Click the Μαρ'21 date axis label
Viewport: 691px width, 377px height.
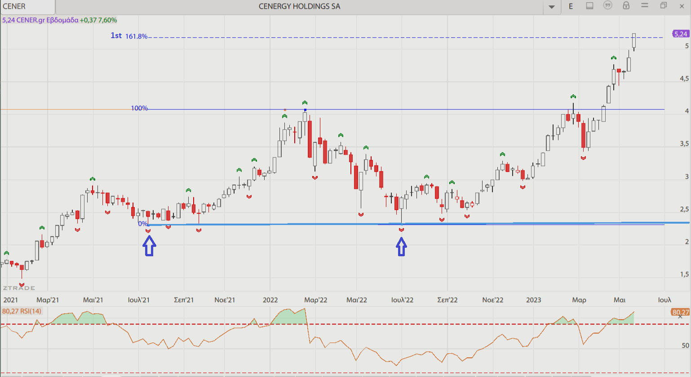[x=48, y=300]
